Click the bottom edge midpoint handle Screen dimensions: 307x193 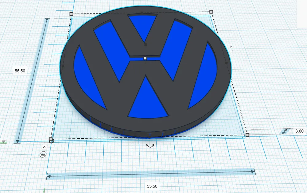150,137
